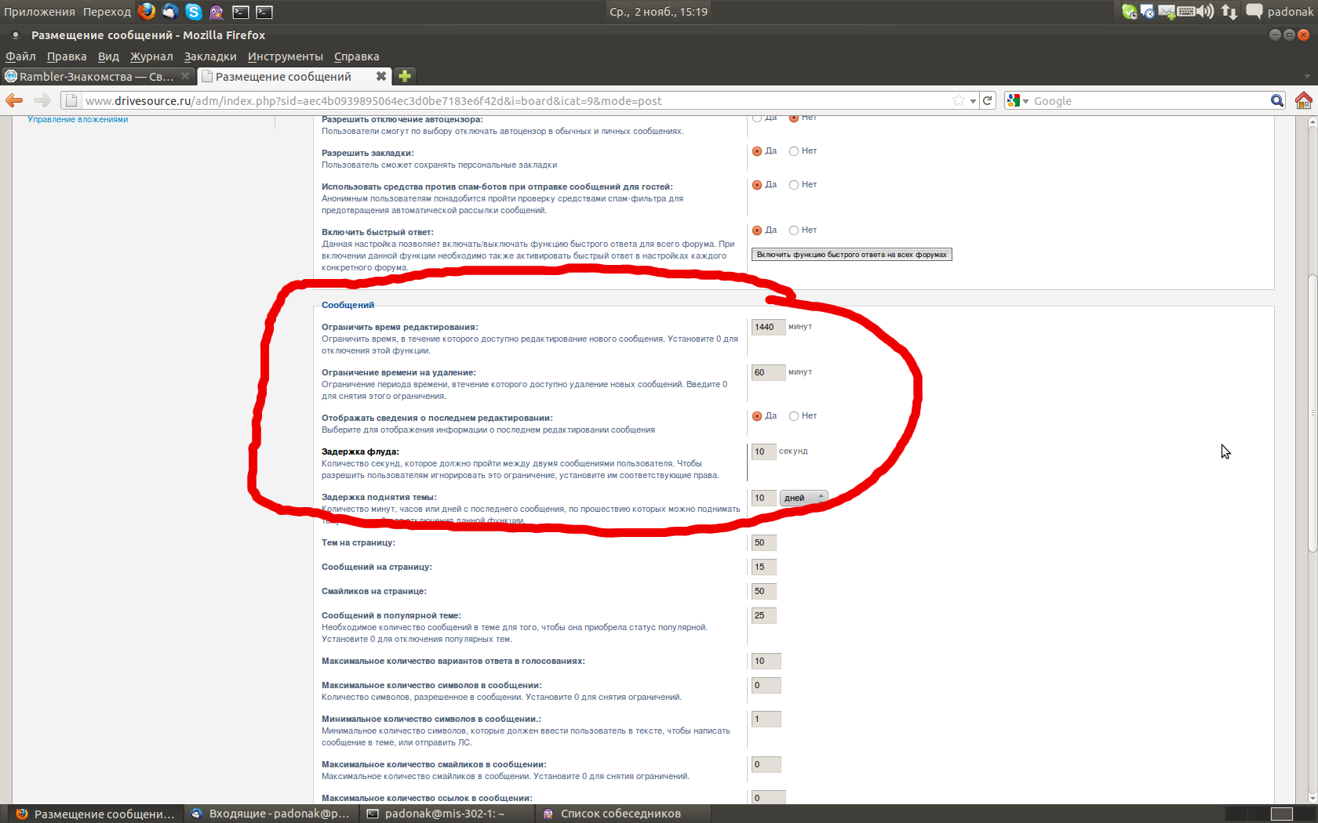This screenshot has height=823, width=1318.
Task: Select 'Нет' for последнем редактировании display
Action: coord(794,416)
